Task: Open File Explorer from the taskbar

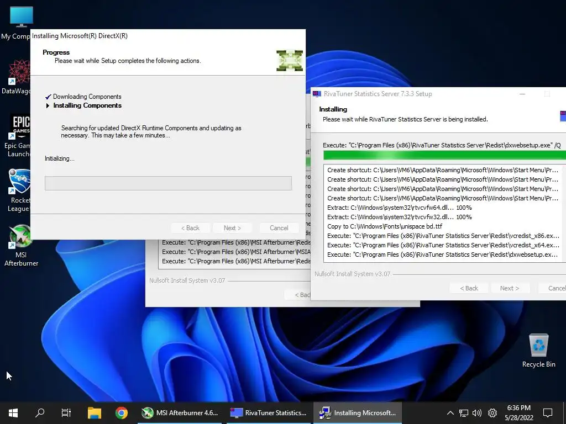Action: click(94, 413)
